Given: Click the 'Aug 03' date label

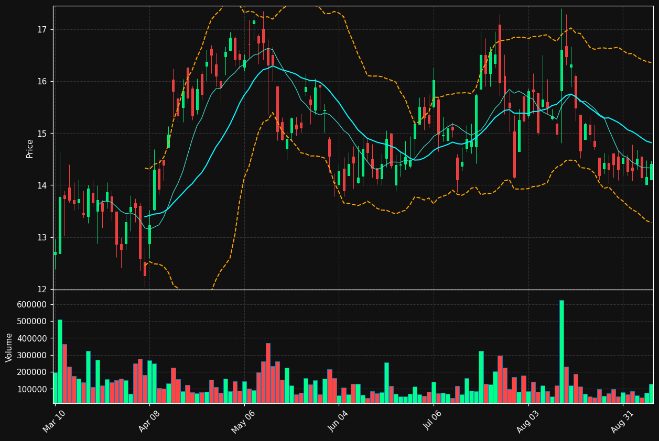Looking at the screenshot, I should pyautogui.click(x=527, y=421).
